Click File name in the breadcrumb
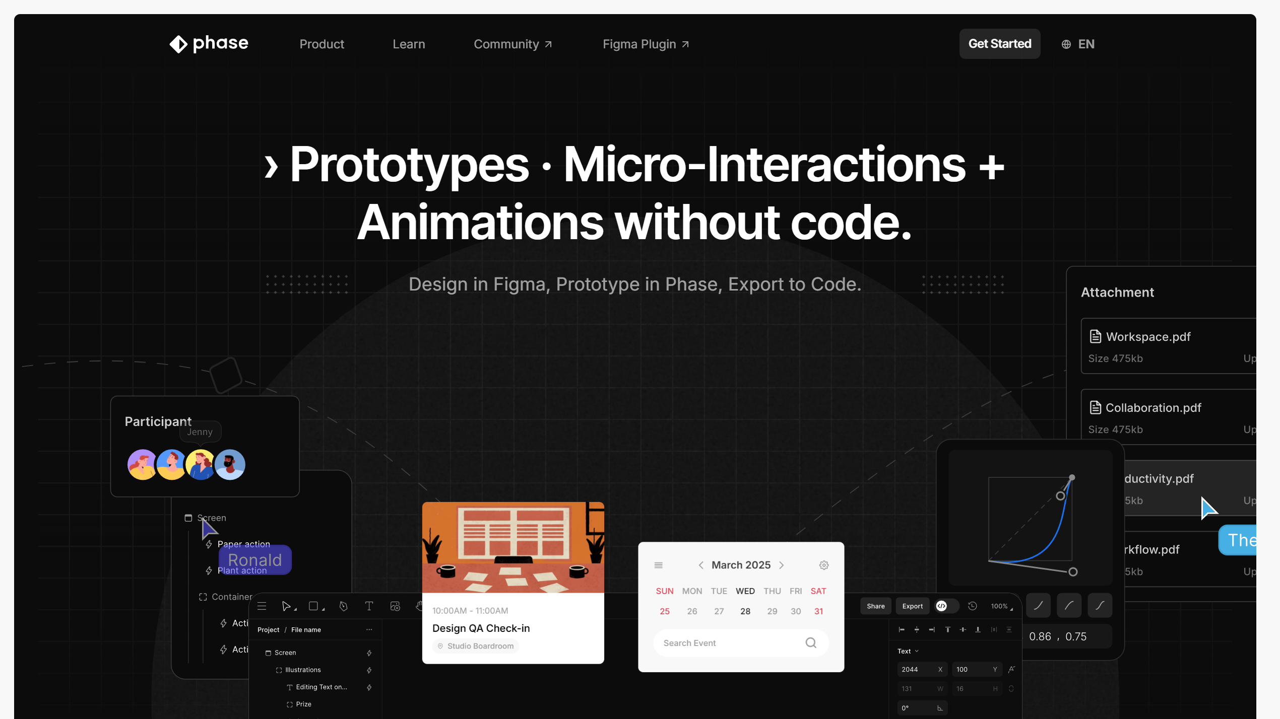1280x719 pixels. [x=306, y=630]
